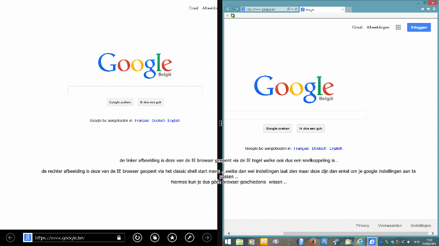This screenshot has height=246, width=439.
Task: Open the tabs view in Metro IE
Action: tap(155, 238)
